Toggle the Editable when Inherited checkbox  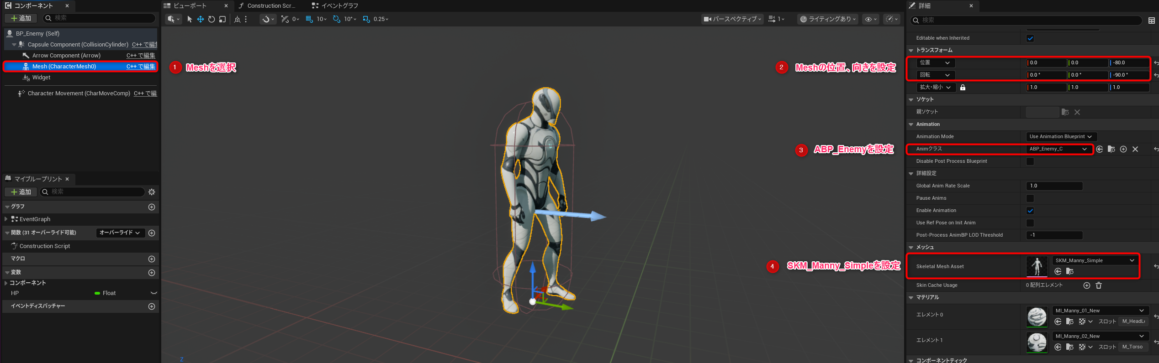[x=1030, y=38]
